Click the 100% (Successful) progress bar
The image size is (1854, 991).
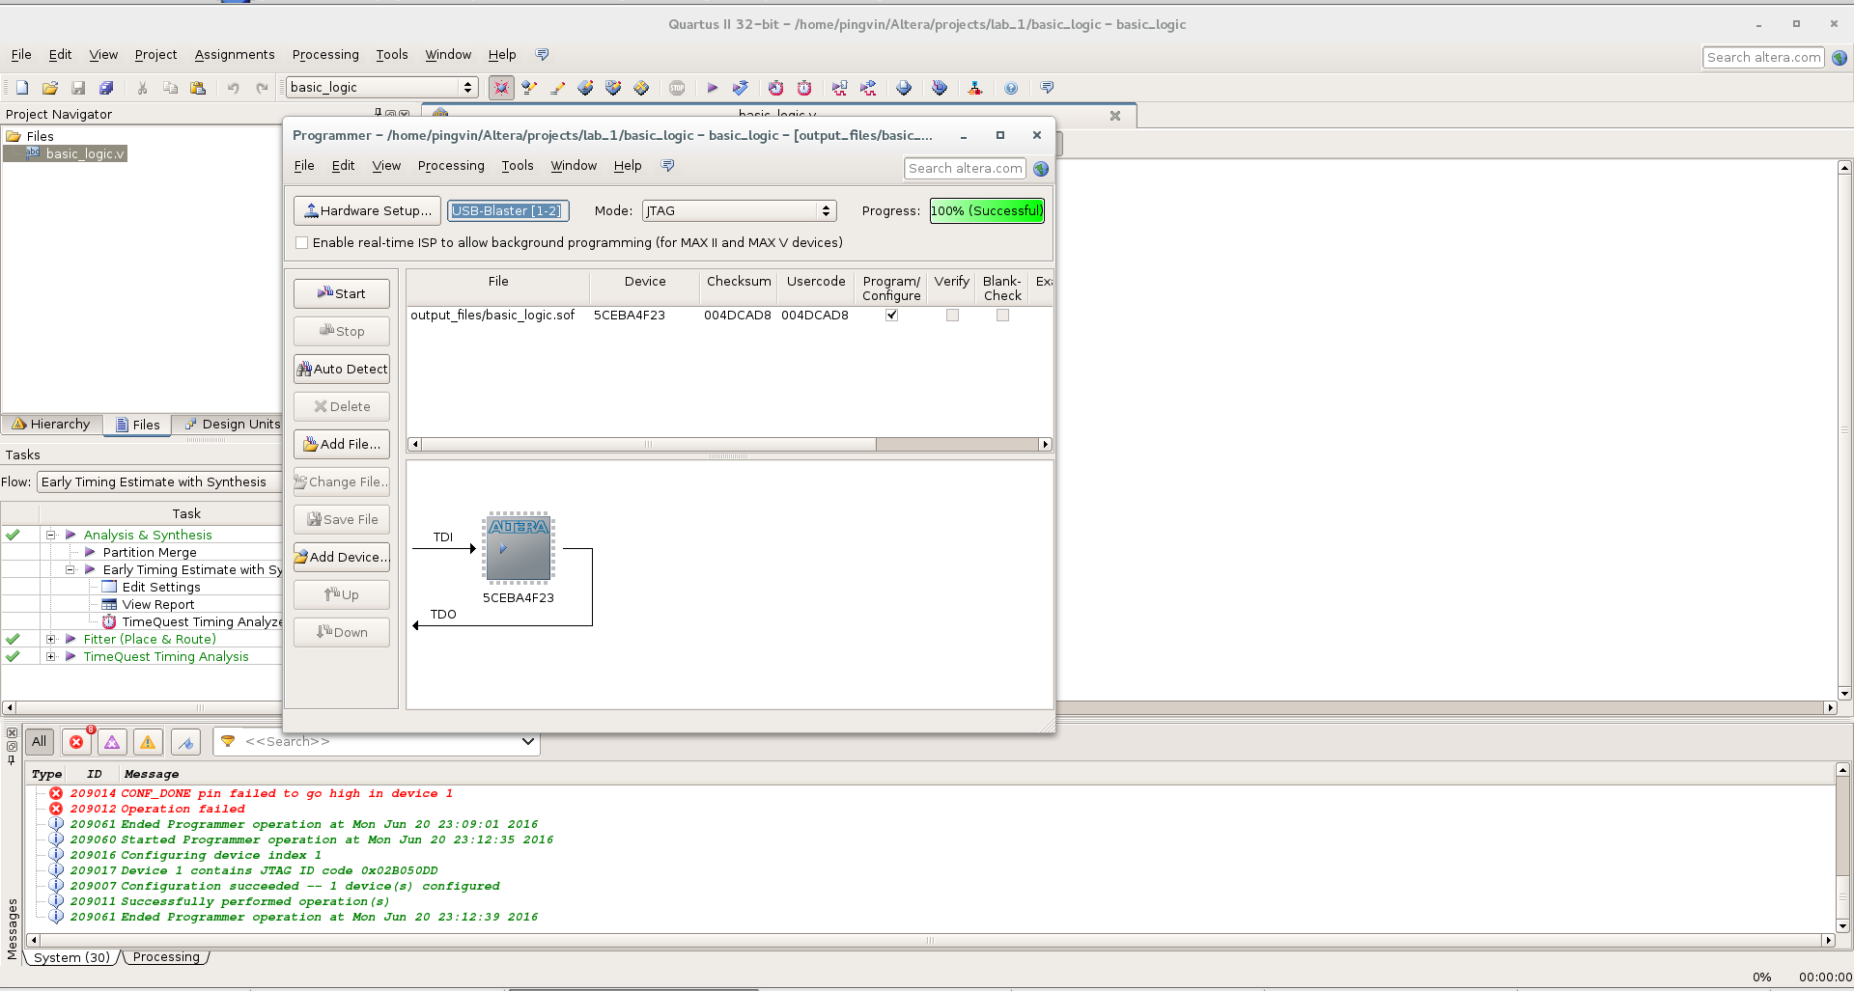point(987,211)
